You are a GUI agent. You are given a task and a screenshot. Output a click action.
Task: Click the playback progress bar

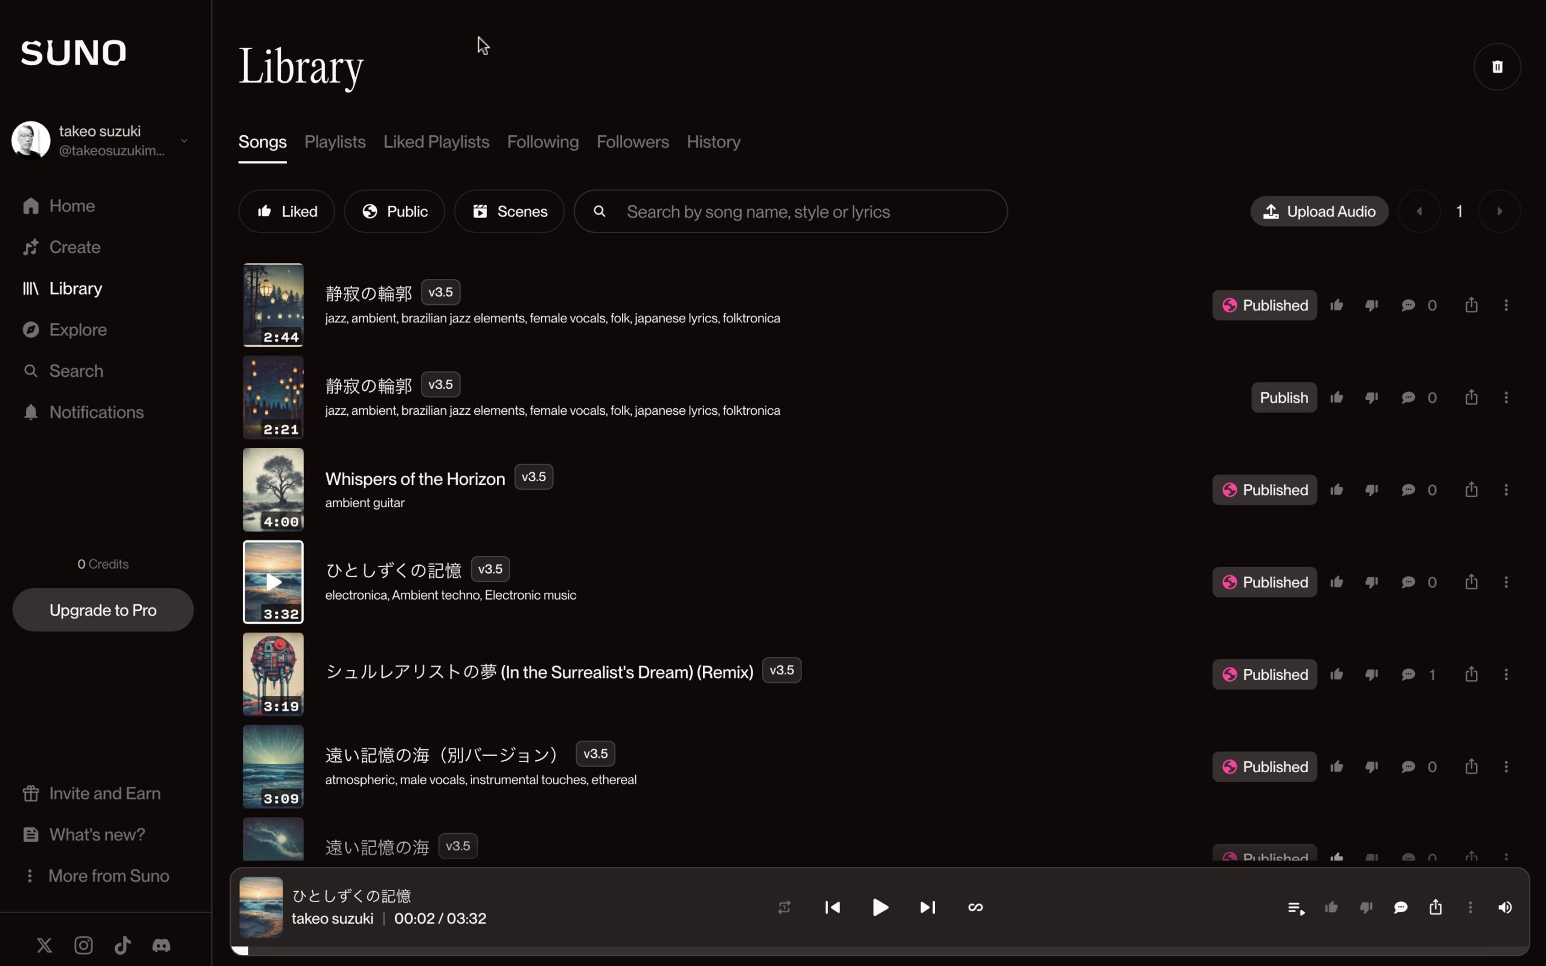[880, 951]
